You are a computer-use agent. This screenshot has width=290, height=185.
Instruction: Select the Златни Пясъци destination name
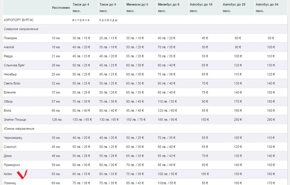[15, 120]
